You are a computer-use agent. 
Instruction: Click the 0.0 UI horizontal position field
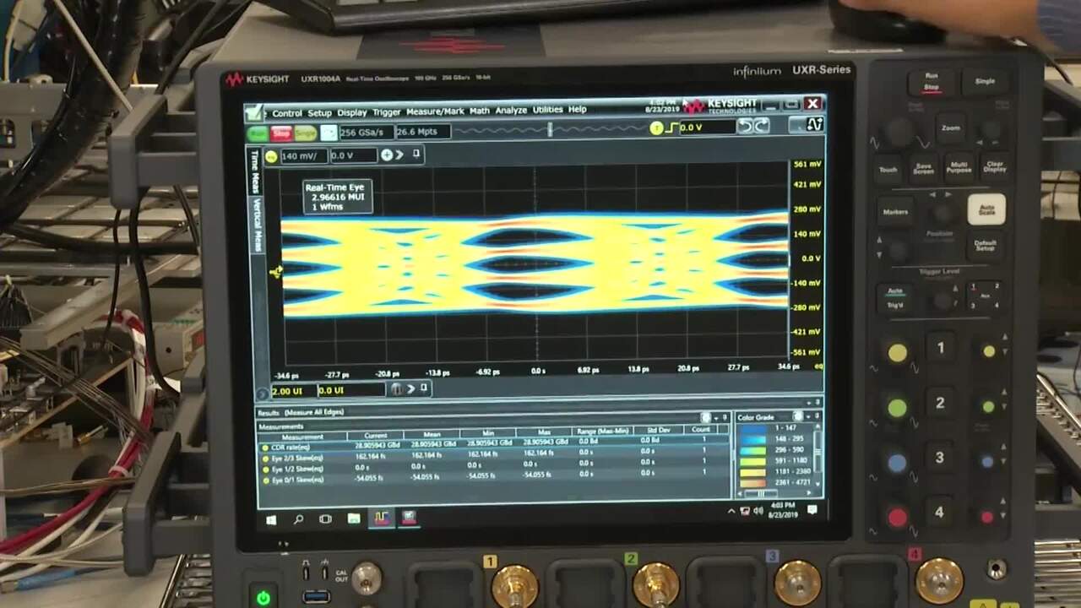coord(350,390)
